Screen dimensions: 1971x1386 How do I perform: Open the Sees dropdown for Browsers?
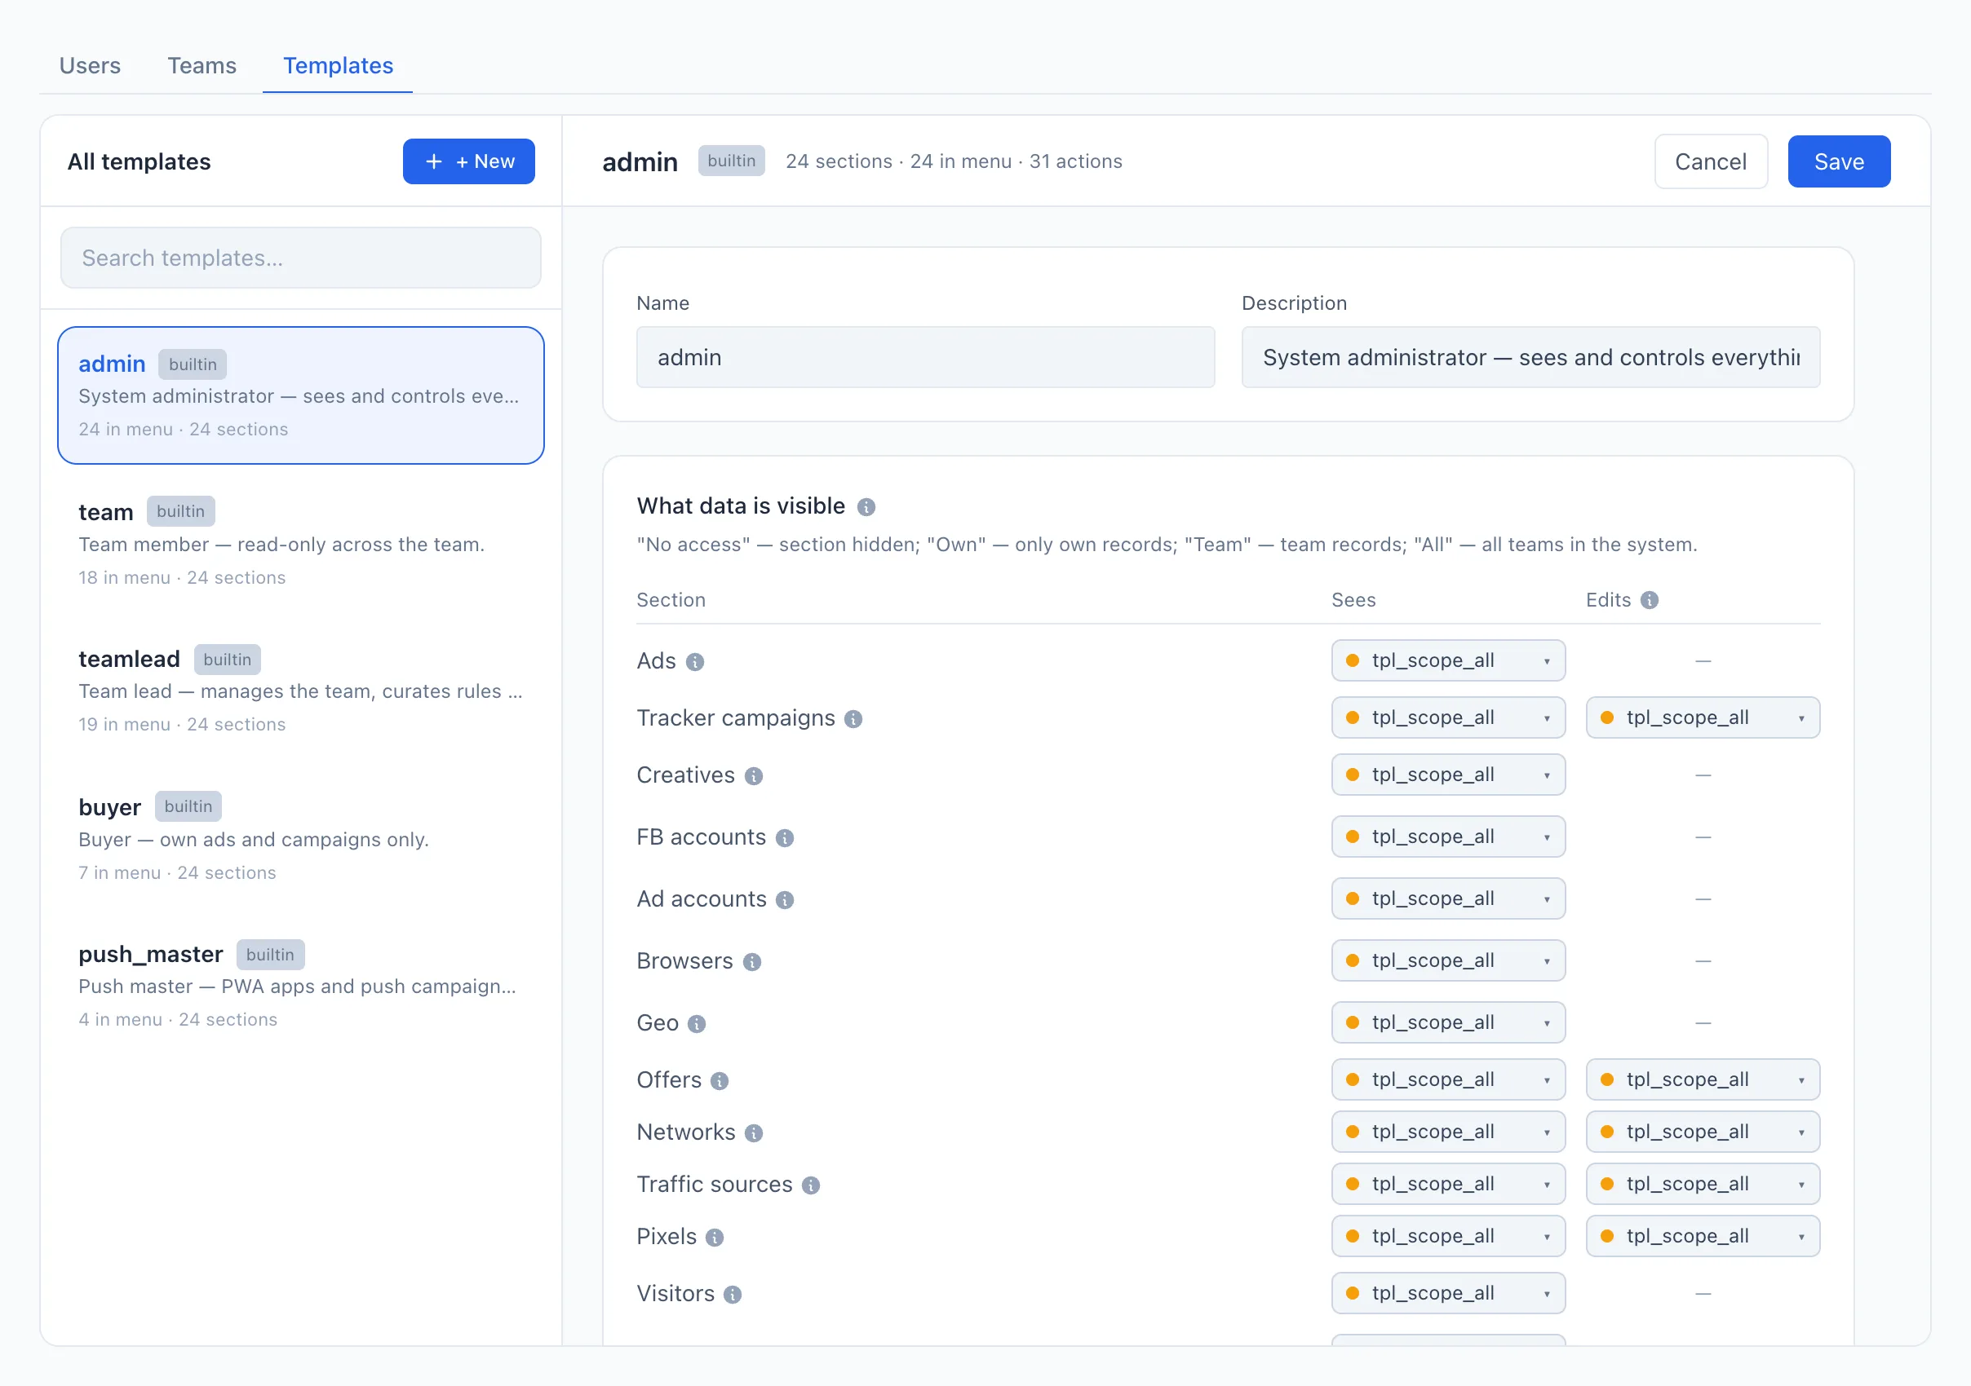tap(1448, 960)
